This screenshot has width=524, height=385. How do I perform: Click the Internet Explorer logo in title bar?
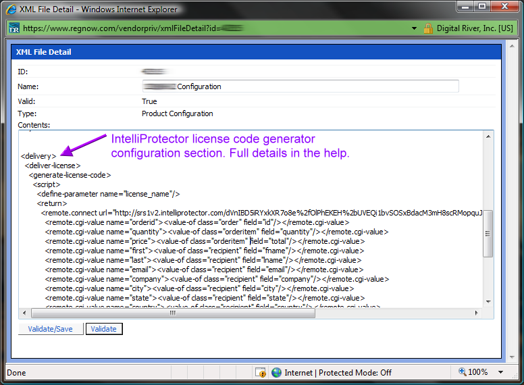(x=11, y=9)
